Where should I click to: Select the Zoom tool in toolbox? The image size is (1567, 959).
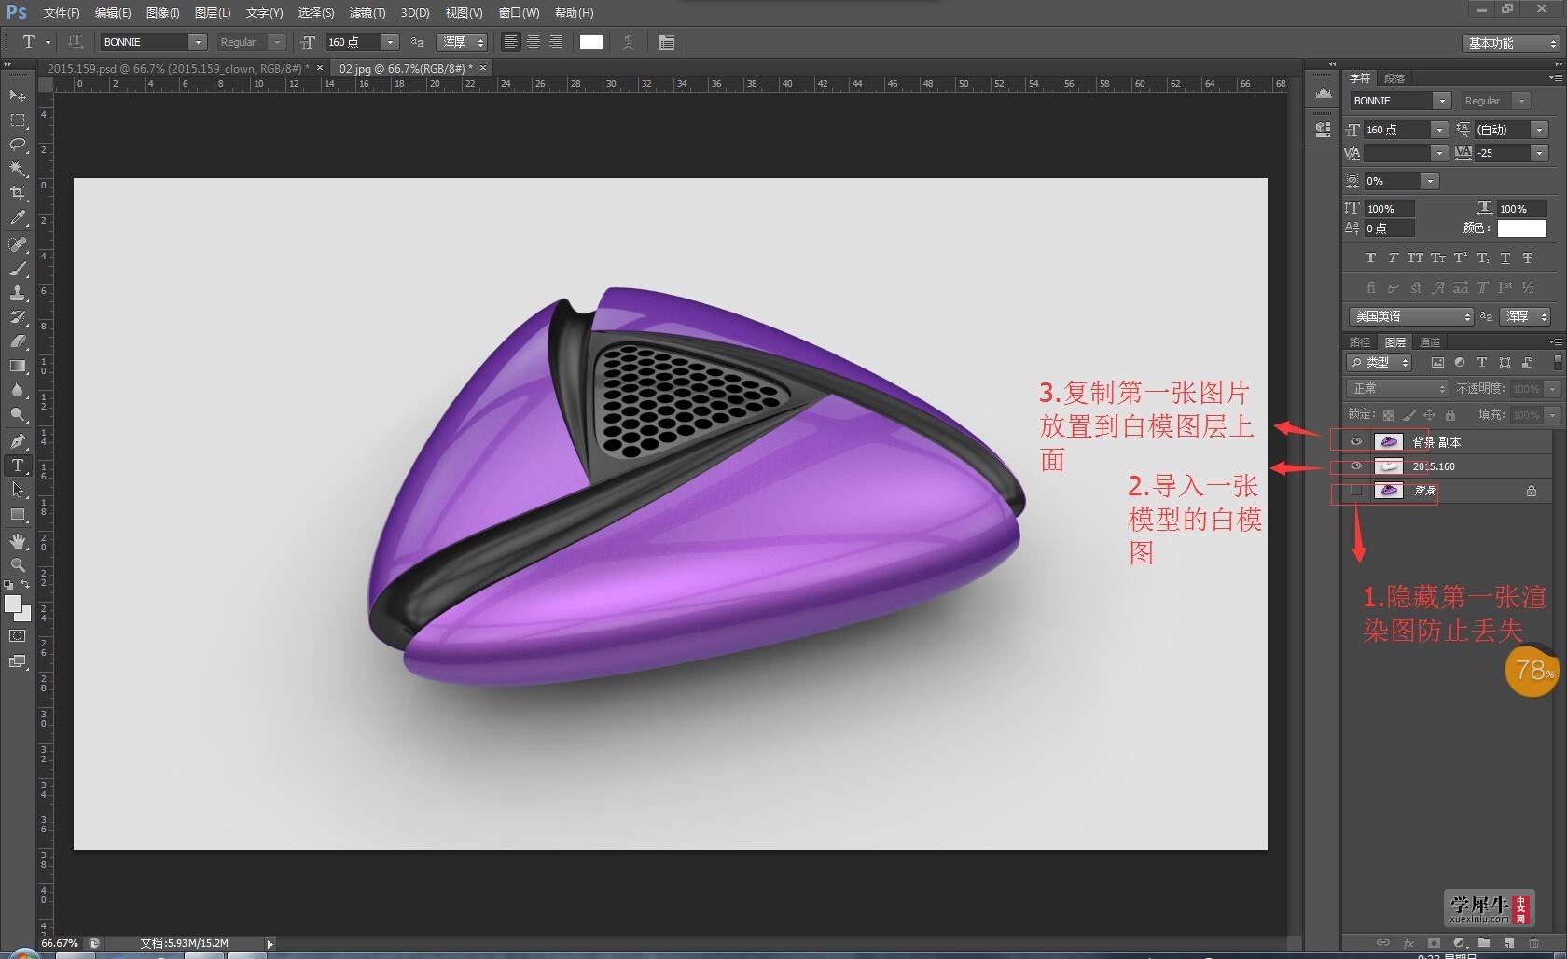pos(17,564)
